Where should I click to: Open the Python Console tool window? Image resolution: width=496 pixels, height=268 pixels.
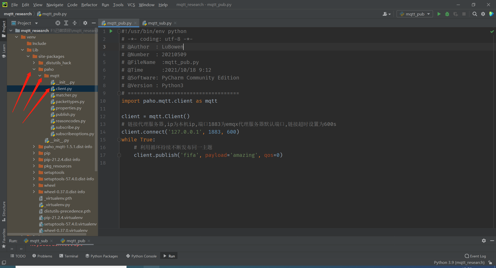pyautogui.click(x=141, y=256)
